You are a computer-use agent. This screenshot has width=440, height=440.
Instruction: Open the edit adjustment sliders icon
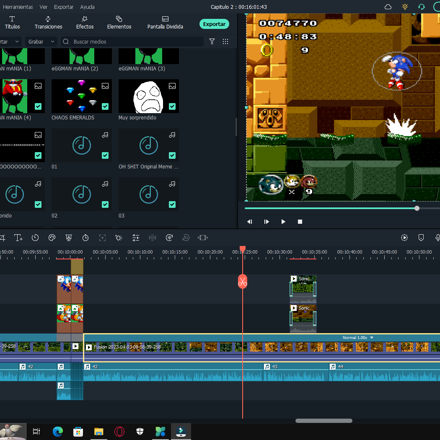(x=136, y=238)
